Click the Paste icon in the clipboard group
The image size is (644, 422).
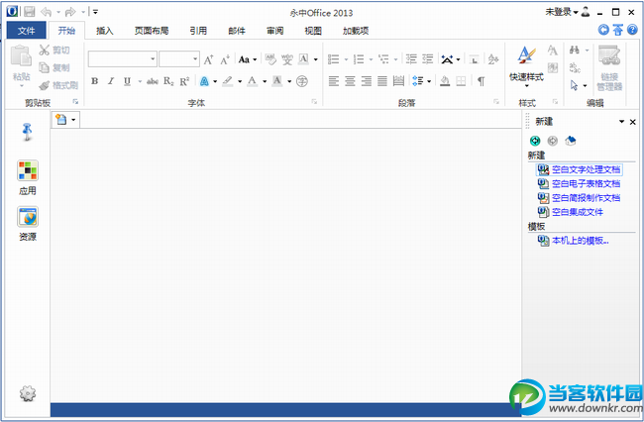coord(21,56)
